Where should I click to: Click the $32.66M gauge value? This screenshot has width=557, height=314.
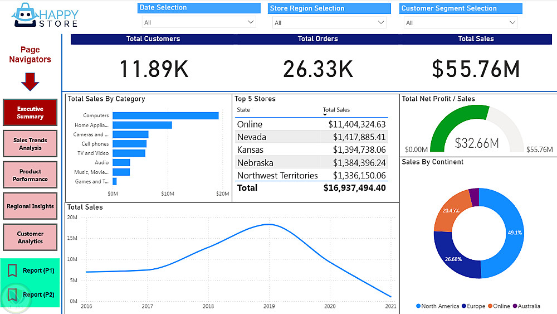coord(477,143)
